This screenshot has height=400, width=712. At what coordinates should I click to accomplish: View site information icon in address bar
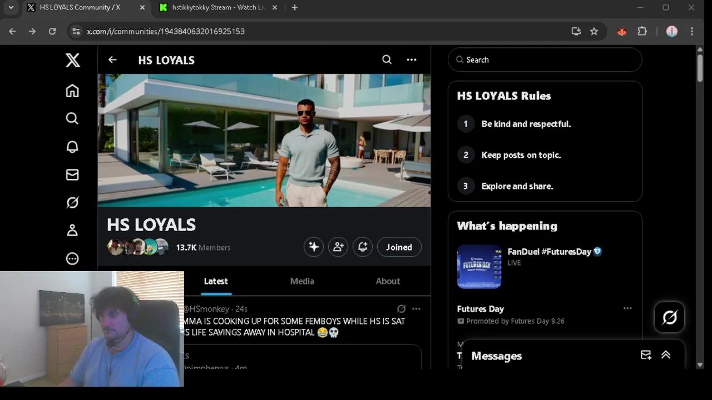tap(77, 32)
